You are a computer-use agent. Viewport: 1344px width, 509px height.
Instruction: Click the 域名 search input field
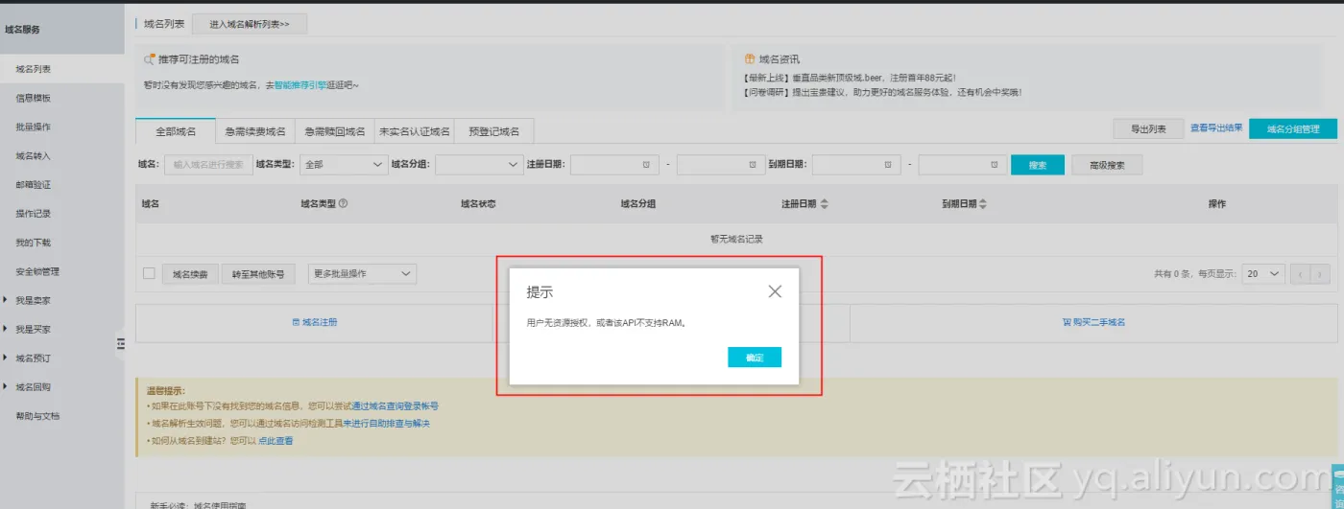208,165
